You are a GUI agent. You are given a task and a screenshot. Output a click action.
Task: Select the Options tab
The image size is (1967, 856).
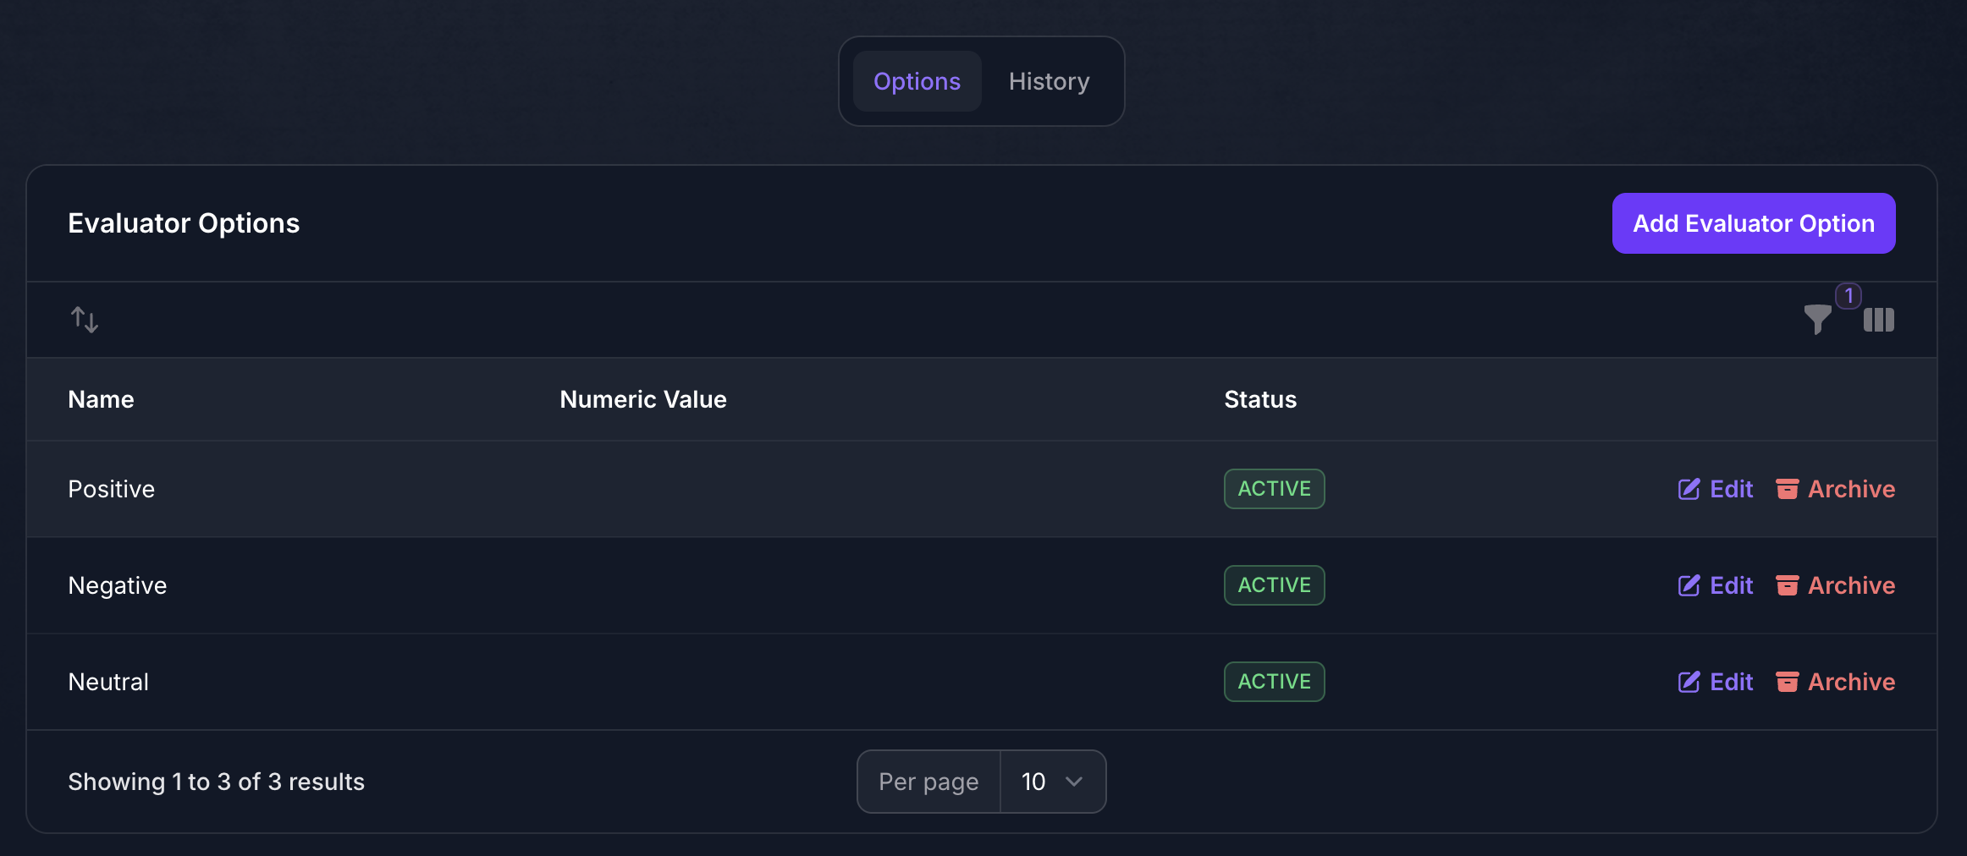click(917, 81)
